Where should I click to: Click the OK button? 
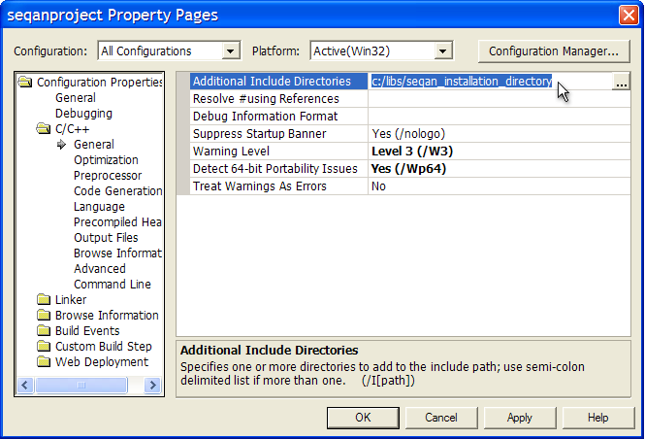[363, 418]
